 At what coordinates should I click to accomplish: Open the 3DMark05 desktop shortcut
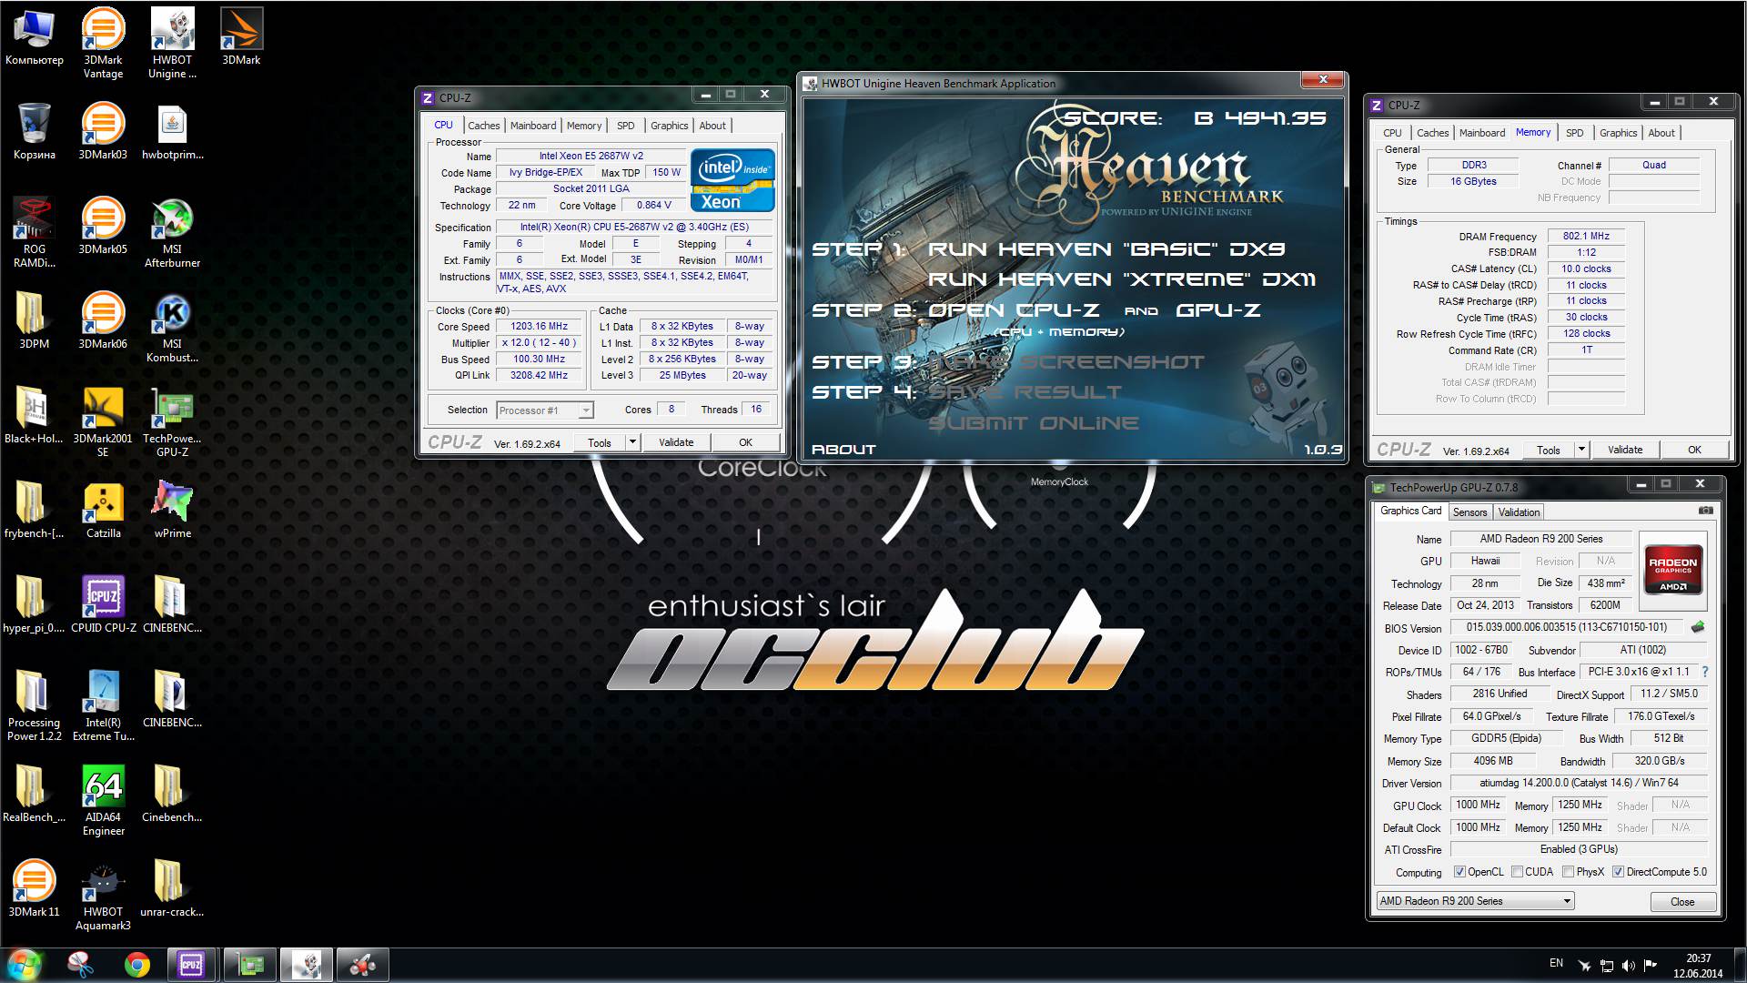click(103, 226)
